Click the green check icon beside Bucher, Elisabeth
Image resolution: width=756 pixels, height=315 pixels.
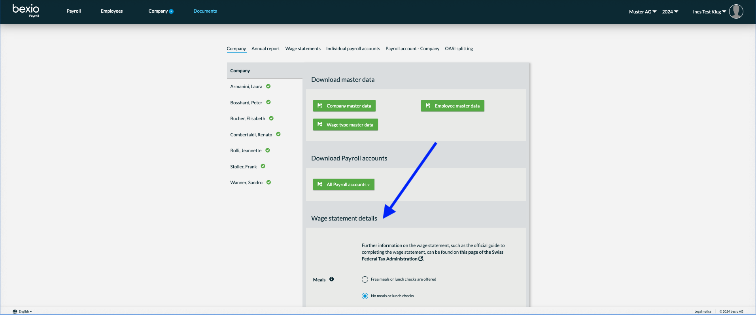tap(271, 118)
